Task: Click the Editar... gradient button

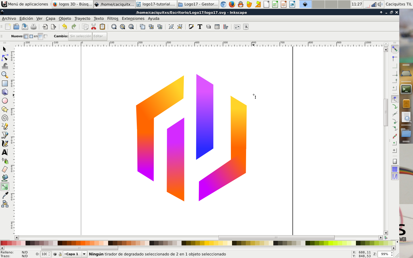Action: tap(100, 36)
